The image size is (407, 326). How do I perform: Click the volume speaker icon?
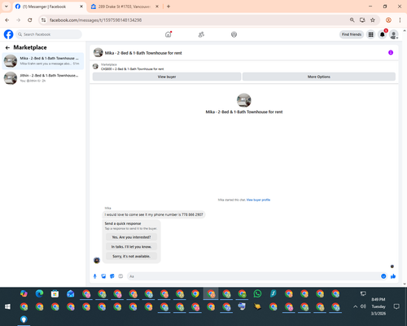coord(363,306)
